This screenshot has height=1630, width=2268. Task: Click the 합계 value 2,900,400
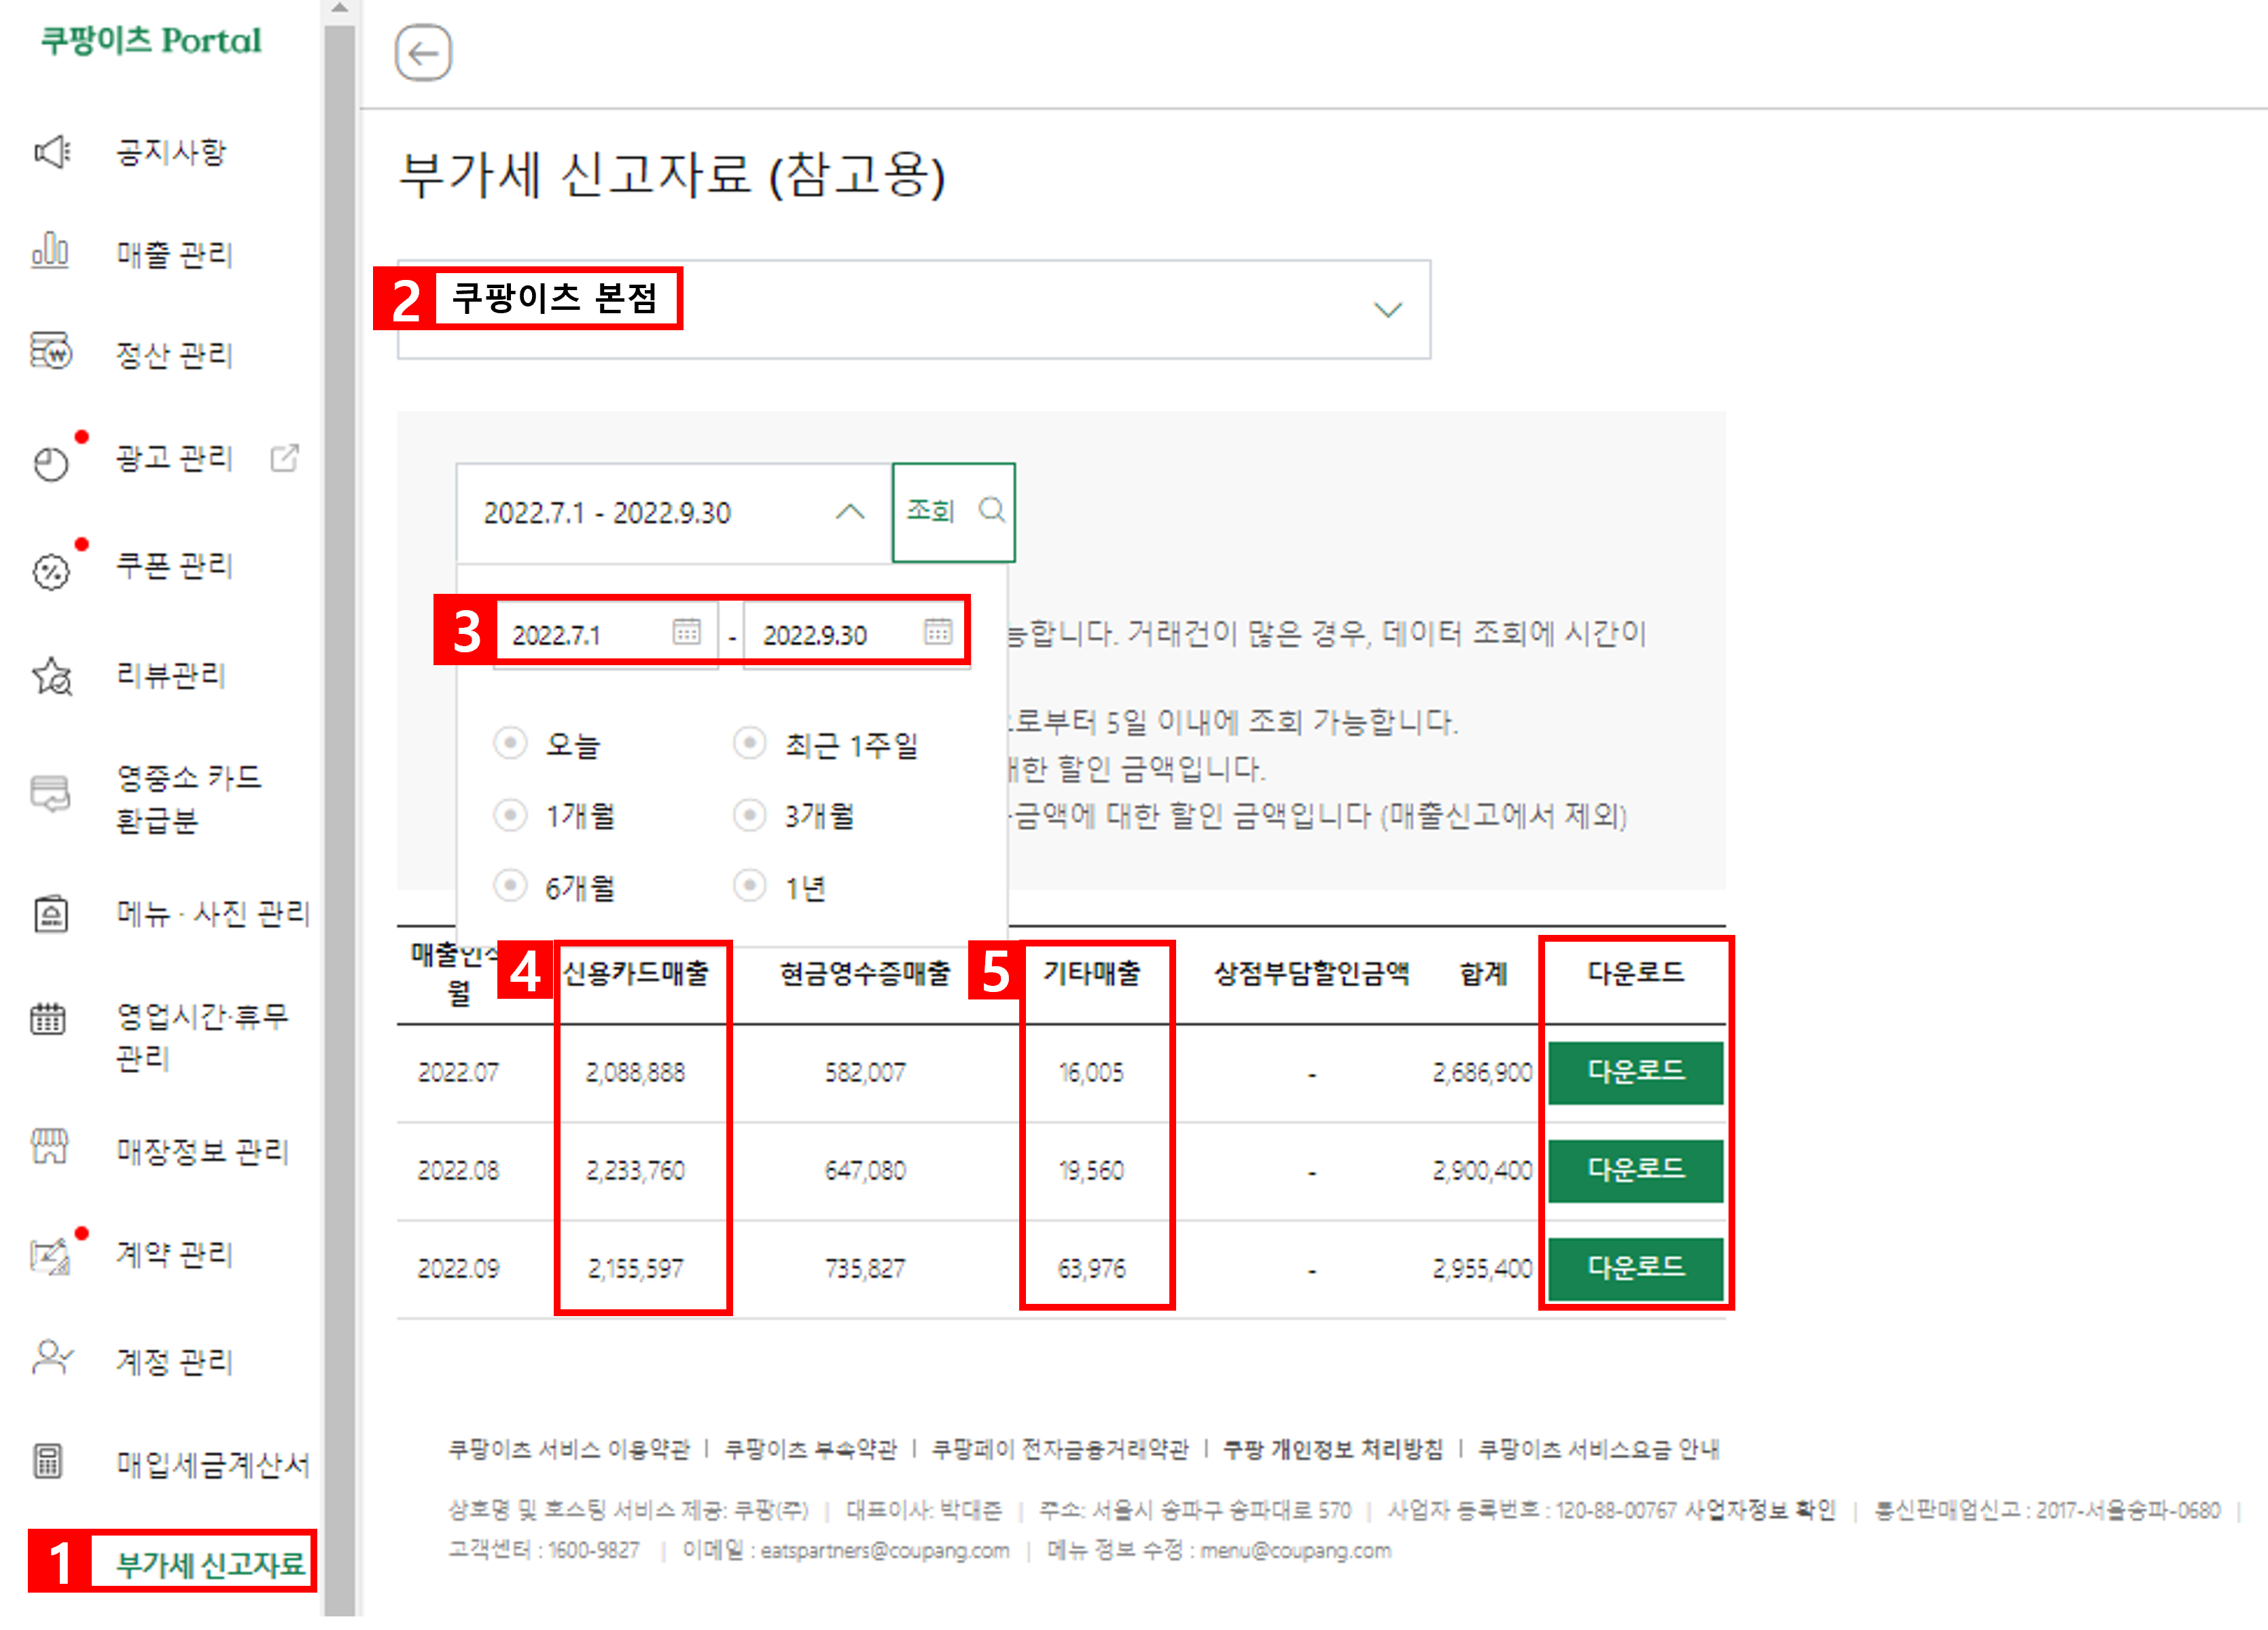pyautogui.click(x=1482, y=1172)
